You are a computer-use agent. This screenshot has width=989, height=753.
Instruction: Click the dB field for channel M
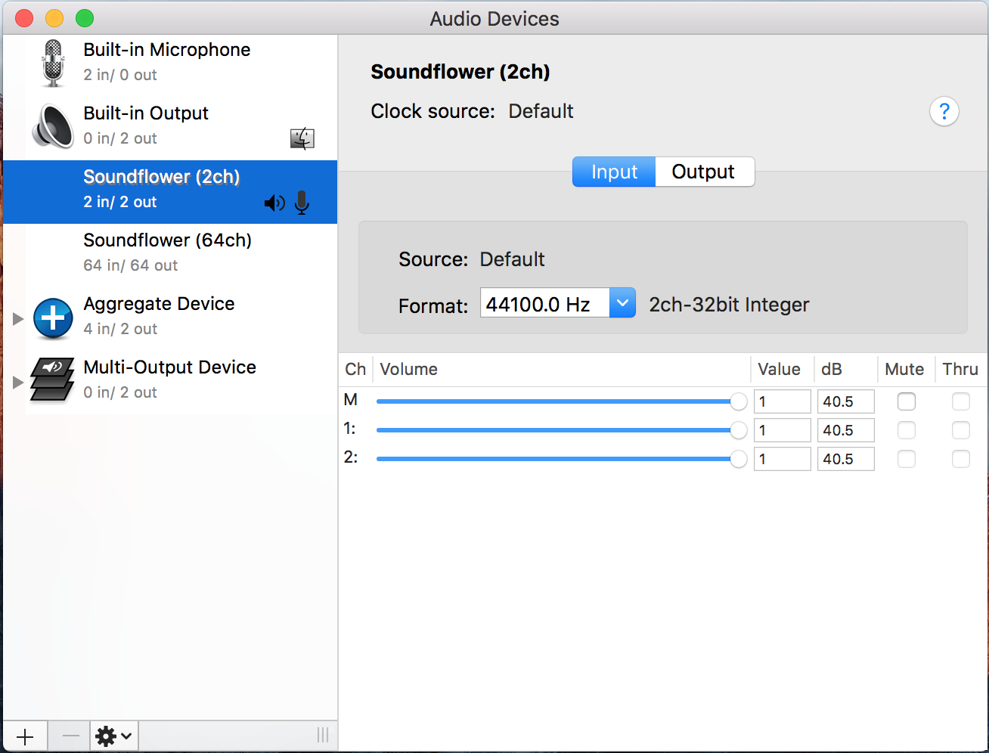(x=845, y=401)
